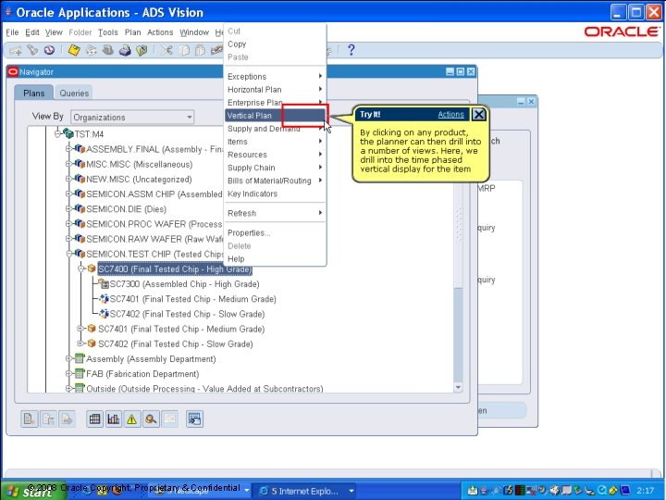Select SEMICON.RAW WAFER tree item
Viewport: 666px width, 500px height.
coord(155,239)
